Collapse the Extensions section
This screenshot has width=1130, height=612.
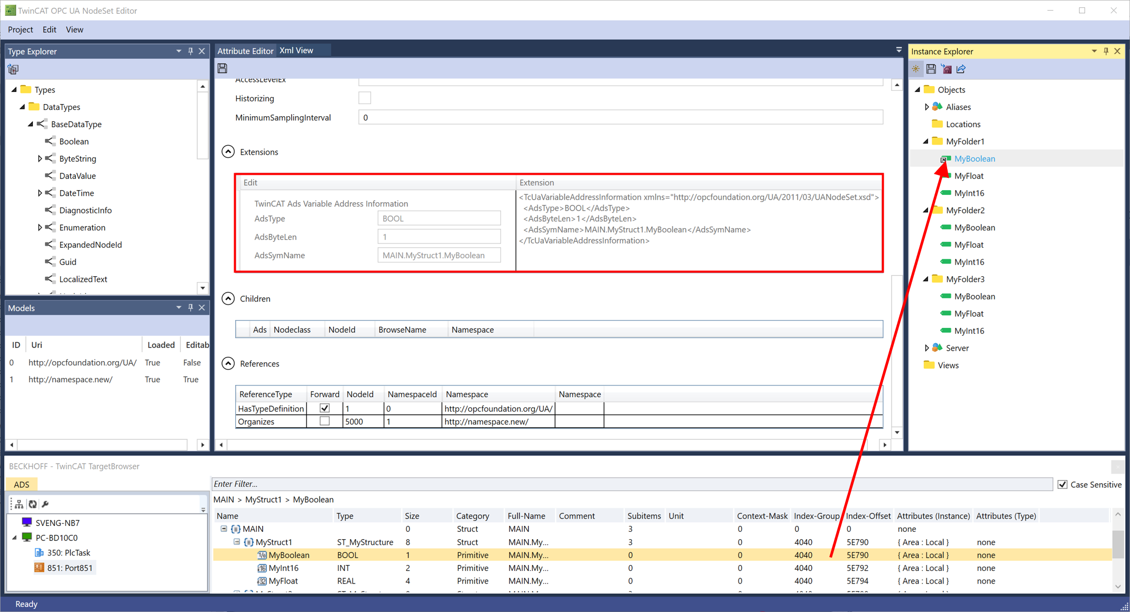228,152
